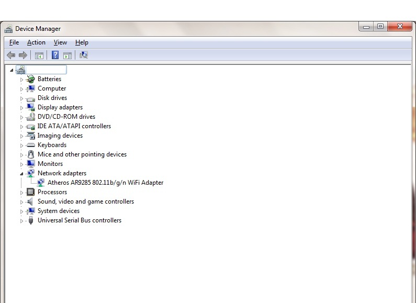Expand the Sound, video and game controllers node
This screenshot has height=303, width=416.
[x=22, y=202]
